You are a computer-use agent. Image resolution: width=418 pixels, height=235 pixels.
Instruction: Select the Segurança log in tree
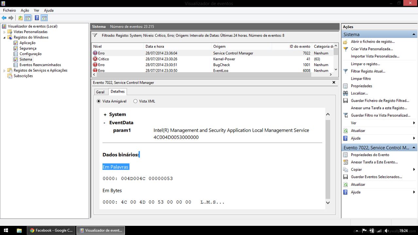(28, 48)
